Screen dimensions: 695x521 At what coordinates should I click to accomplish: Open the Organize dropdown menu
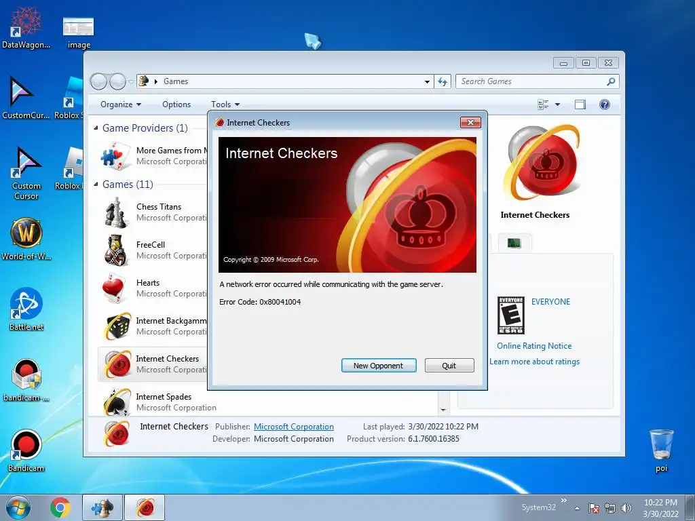pos(121,104)
